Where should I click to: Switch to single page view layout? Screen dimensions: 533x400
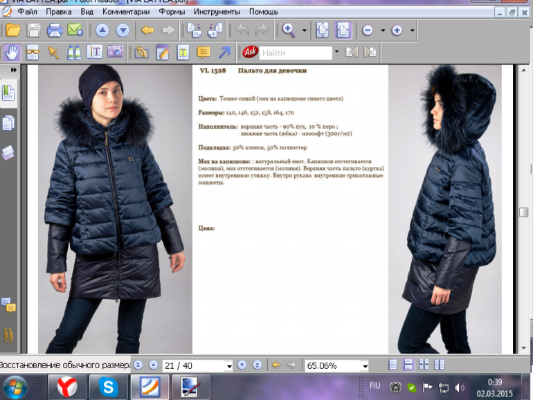click(x=393, y=365)
